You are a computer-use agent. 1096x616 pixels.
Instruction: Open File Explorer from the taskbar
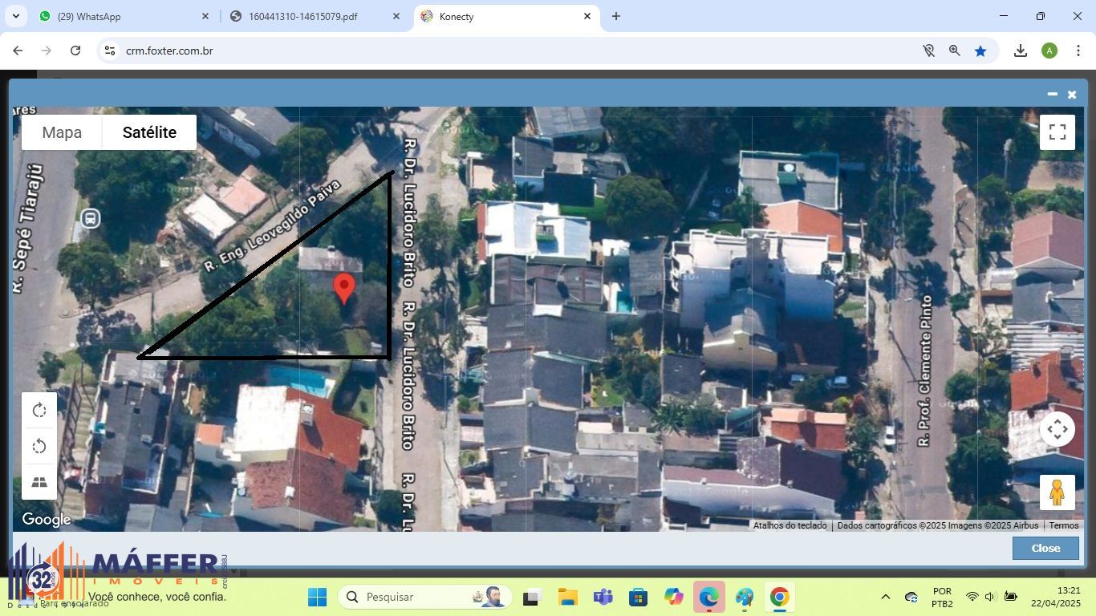point(568,597)
